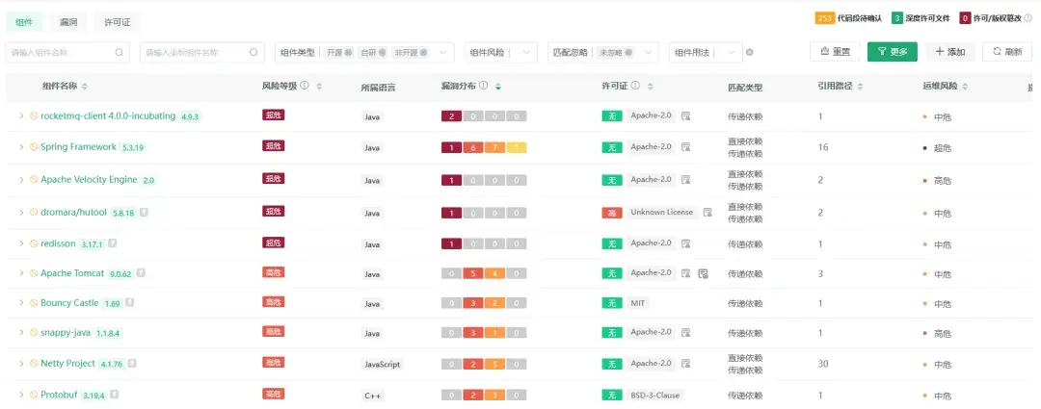The width and height of the screenshot is (1041, 409).
Task: Remove the 开源 tag from 组件类型 filter
Action: [348, 52]
